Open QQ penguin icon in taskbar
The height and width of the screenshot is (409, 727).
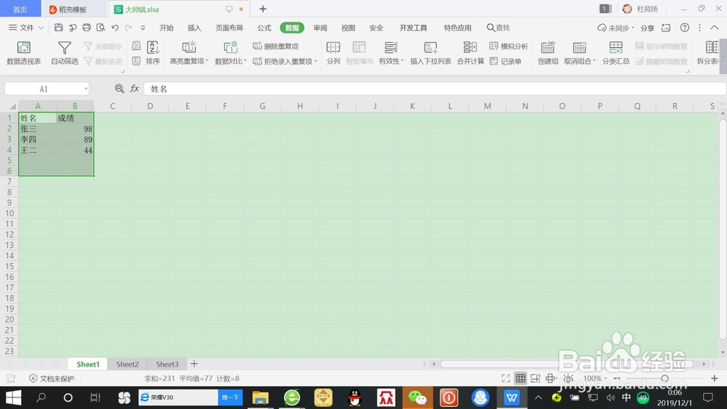click(x=355, y=397)
